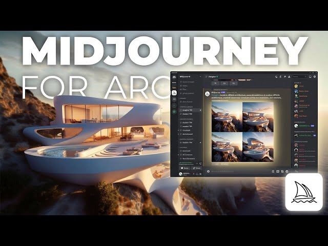Open the help icon in Discord header
The image size is (328, 246).
[x=314, y=77]
